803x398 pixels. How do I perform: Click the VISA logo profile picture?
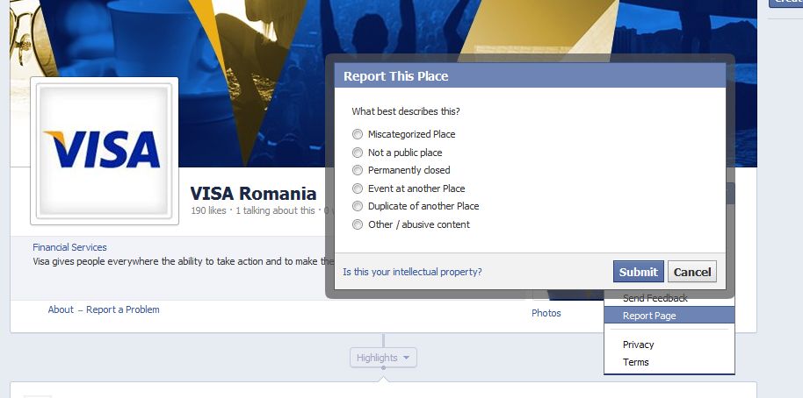(105, 150)
